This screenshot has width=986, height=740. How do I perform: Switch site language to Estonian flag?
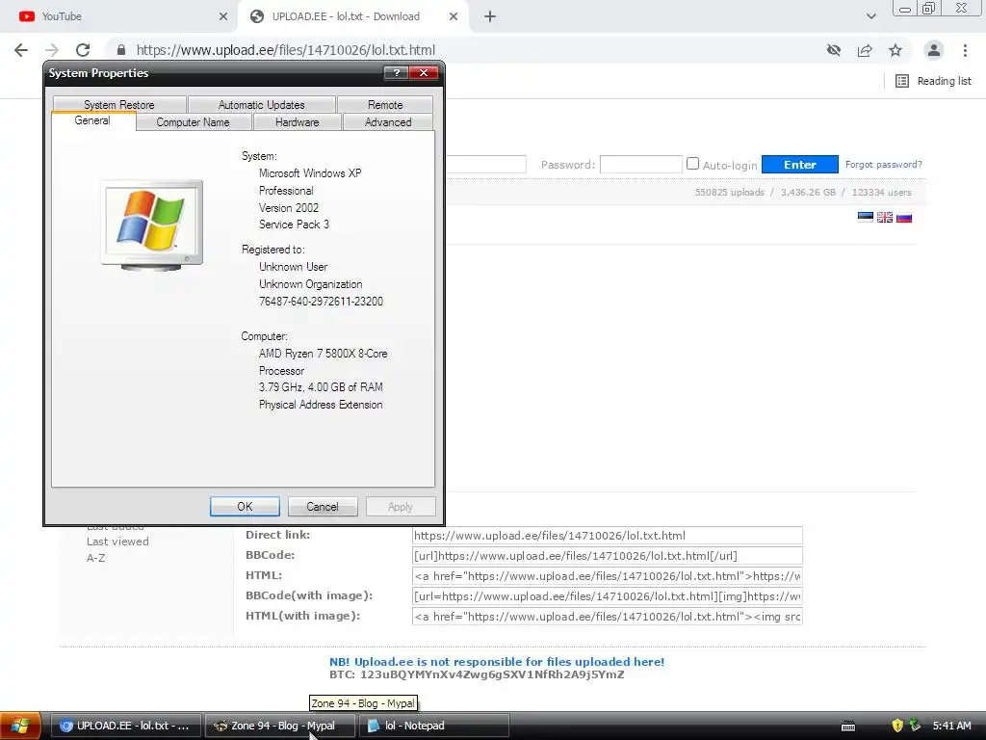coord(866,217)
